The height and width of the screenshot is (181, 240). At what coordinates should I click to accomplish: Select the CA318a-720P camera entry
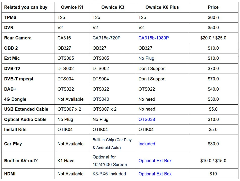(x=107, y=38)
